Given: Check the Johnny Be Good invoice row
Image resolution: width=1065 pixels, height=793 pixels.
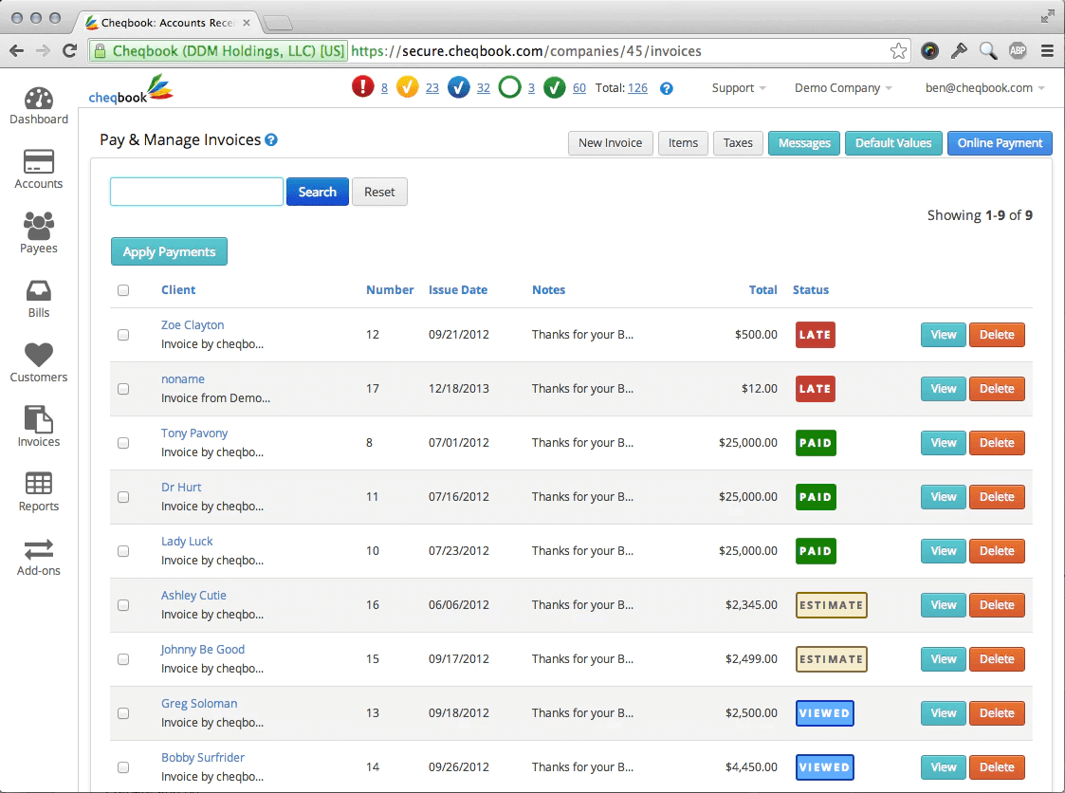Looking at the screenshot, I should point(123,660).
